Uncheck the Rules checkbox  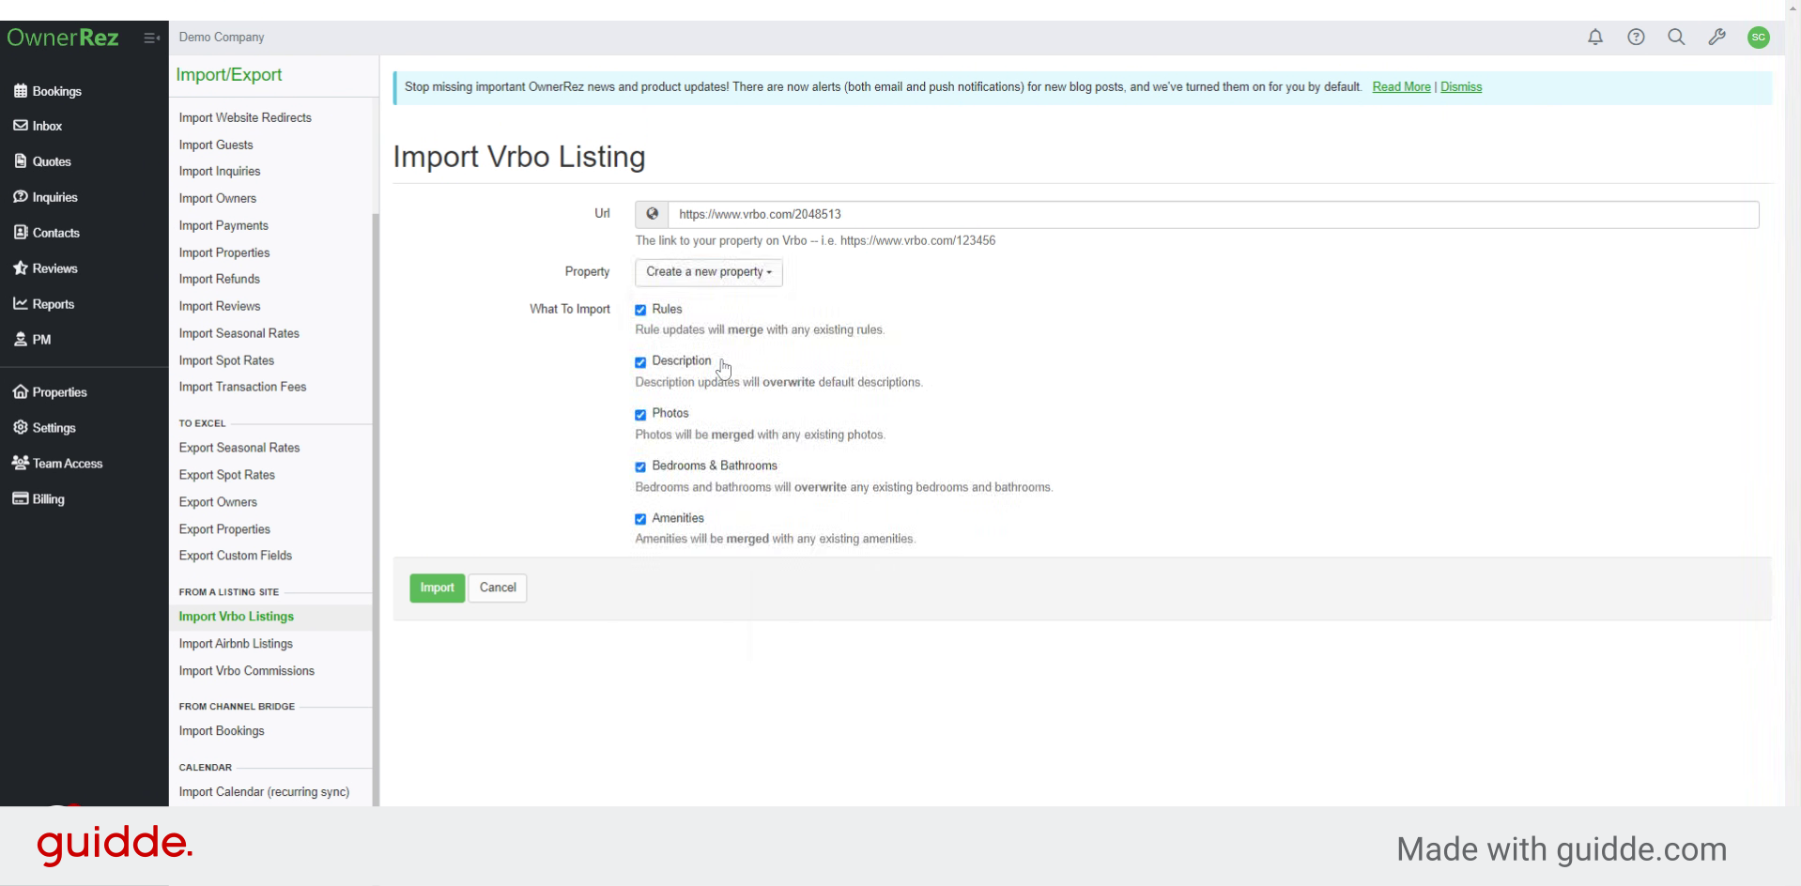point(640,310)
